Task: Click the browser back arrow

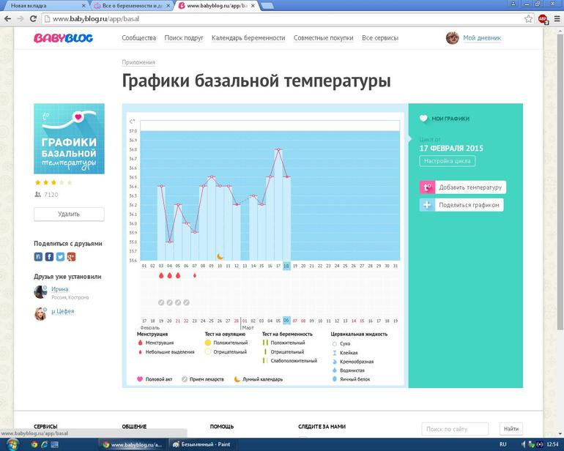Action: [8, 18]
